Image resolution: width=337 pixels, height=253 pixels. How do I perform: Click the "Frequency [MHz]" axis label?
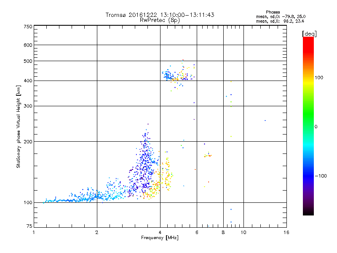point(160,238)
